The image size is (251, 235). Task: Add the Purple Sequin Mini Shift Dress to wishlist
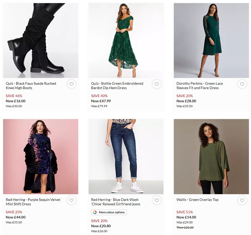(x=72, y=200)
